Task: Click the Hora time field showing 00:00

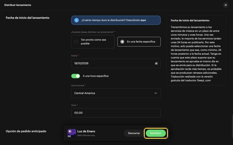Action: click(x=116, y=113)
